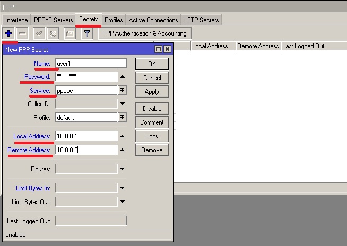Expand the Routes field
The width and height of the screenshot is (347, 246).
pos(122,169)
